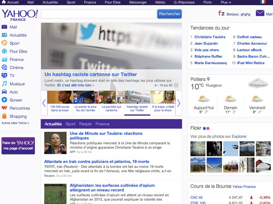Click Faire de Yahoo ma page d'accueil button
The width and height of the screenshot is (273, 204).
pos(18,146)
